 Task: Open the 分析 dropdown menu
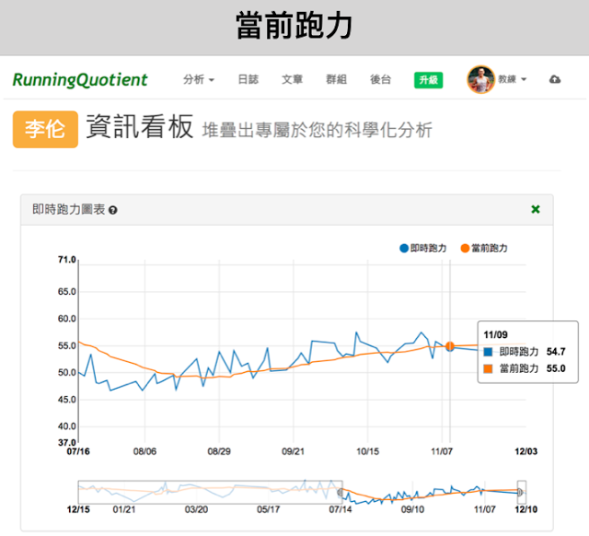pyautogui.click(x=199, y=80)
